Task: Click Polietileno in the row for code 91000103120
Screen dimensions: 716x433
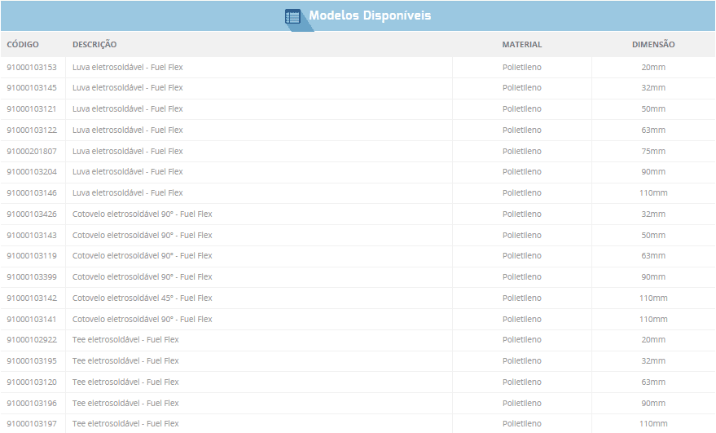Action: point(521,382)
